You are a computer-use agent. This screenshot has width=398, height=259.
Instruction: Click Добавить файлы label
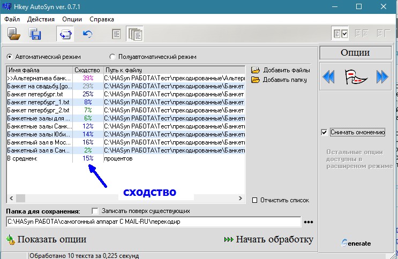click(287, 70)
